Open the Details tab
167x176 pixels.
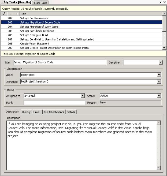[x=71, y=112]
